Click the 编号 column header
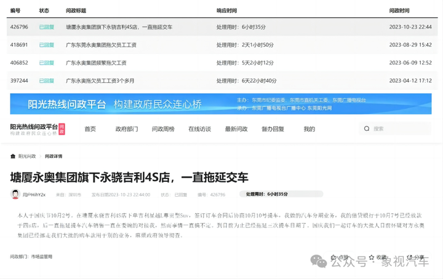This screenshot has height=279, width=443. pyautogui.click(x=15, y=10)
